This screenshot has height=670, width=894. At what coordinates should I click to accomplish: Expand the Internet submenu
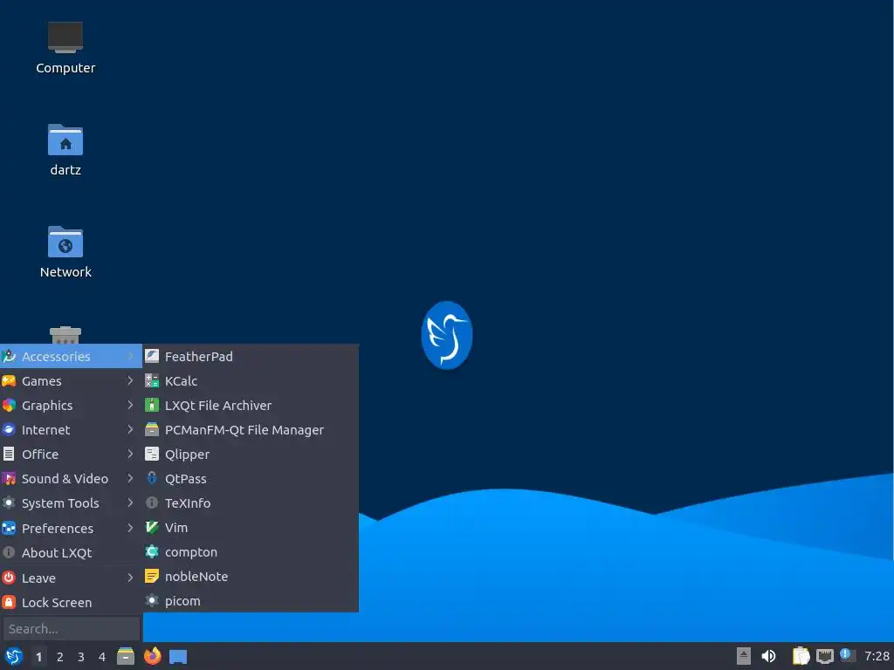(x=71, y=430)
